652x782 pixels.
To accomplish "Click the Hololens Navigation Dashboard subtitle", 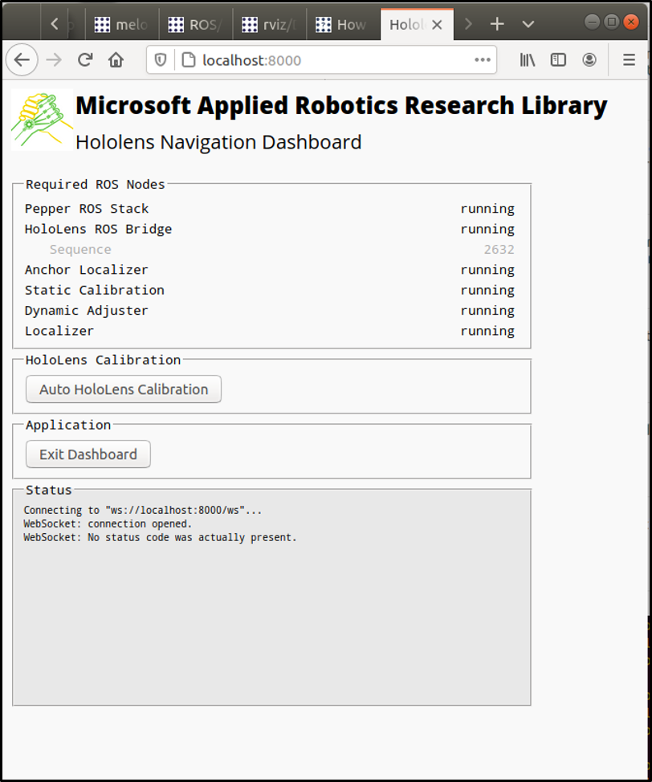I will coord(218,143).
